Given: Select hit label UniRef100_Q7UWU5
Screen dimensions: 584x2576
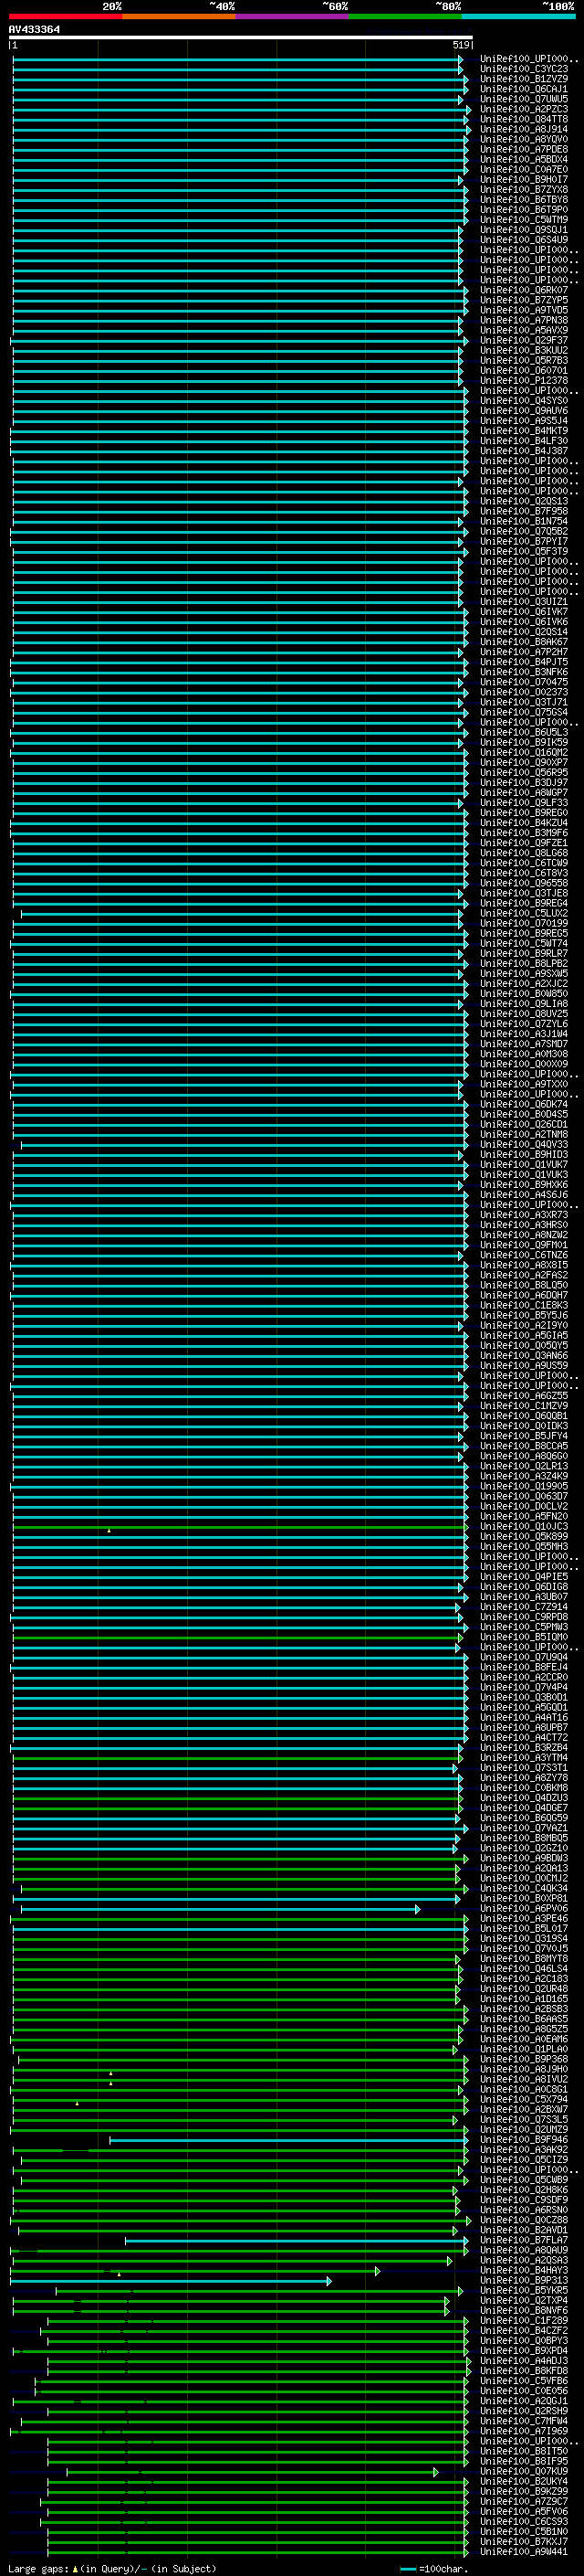Looking at the screenshot, I should pos(524,99).
